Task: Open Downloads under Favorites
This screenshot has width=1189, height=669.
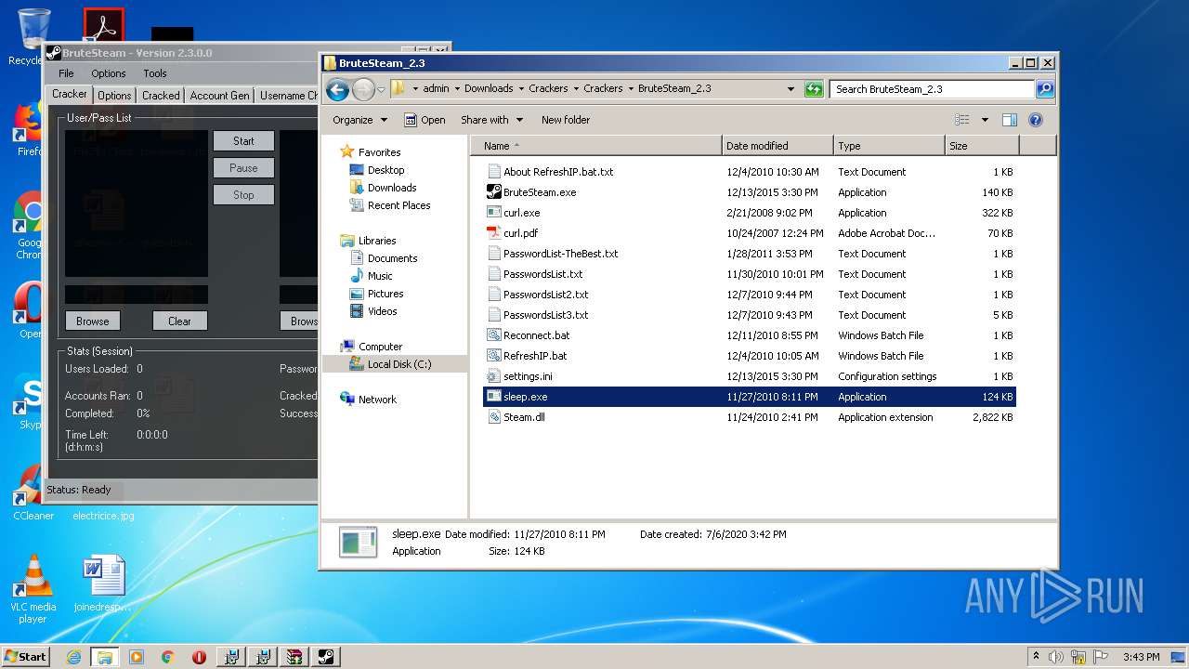Action: (391, 188)
